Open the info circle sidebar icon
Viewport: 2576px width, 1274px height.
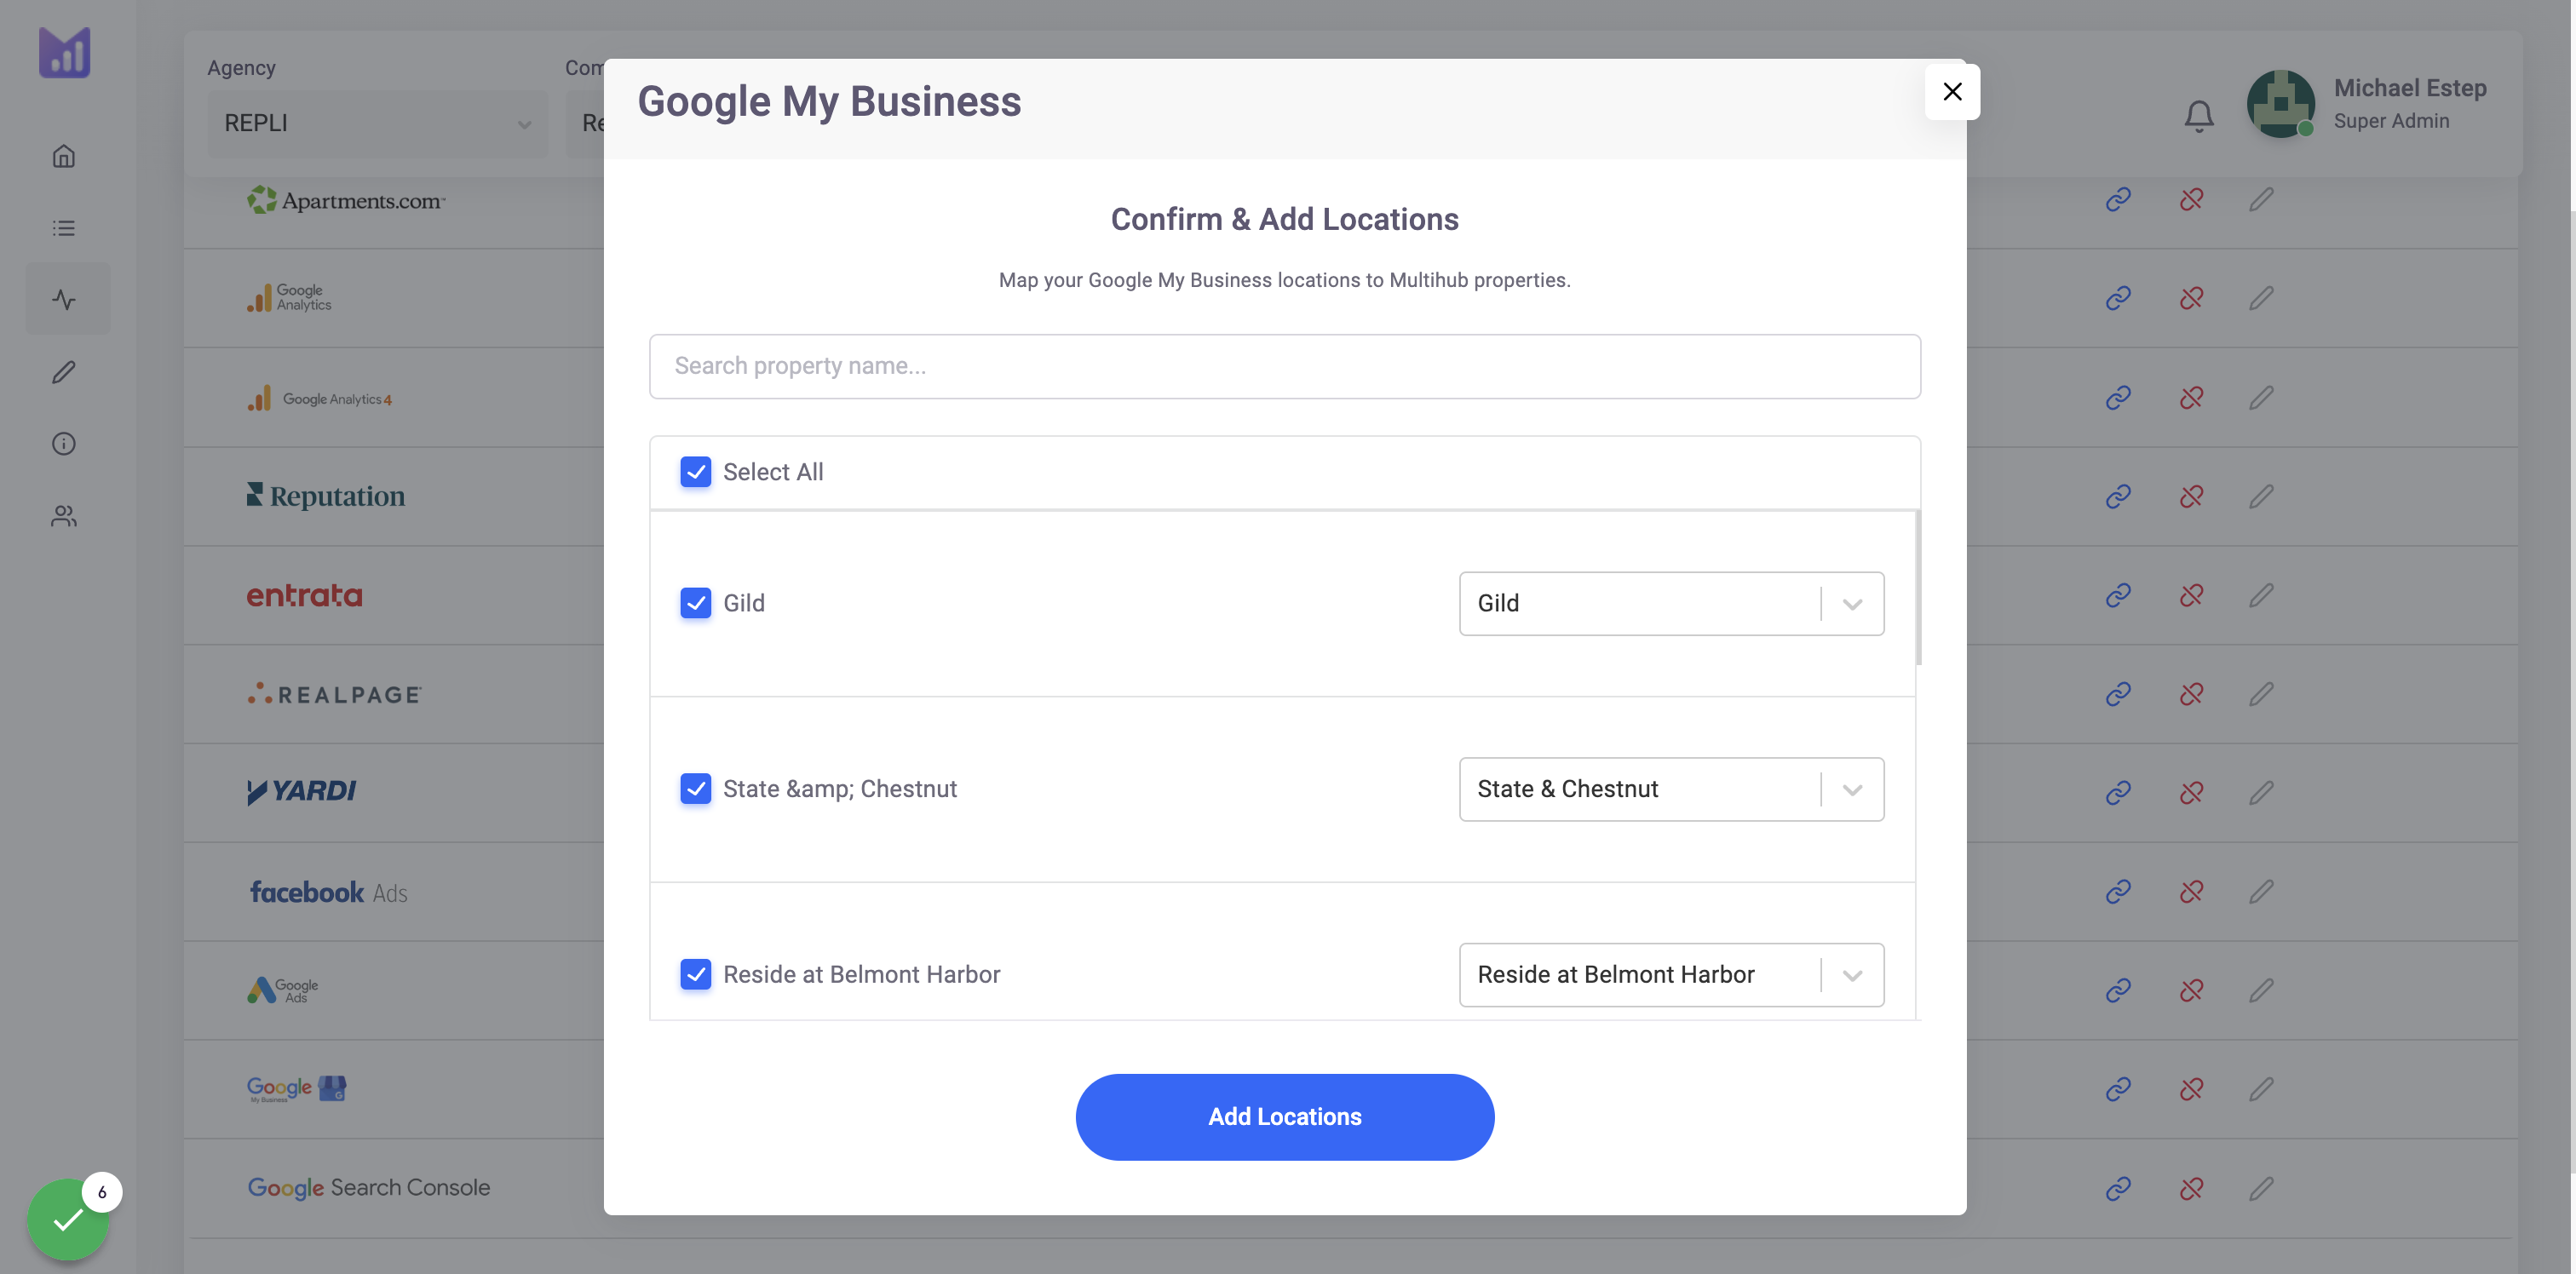(64, 444)
